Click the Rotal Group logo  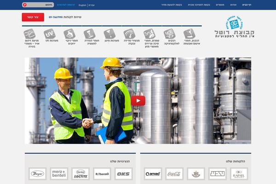234,27
